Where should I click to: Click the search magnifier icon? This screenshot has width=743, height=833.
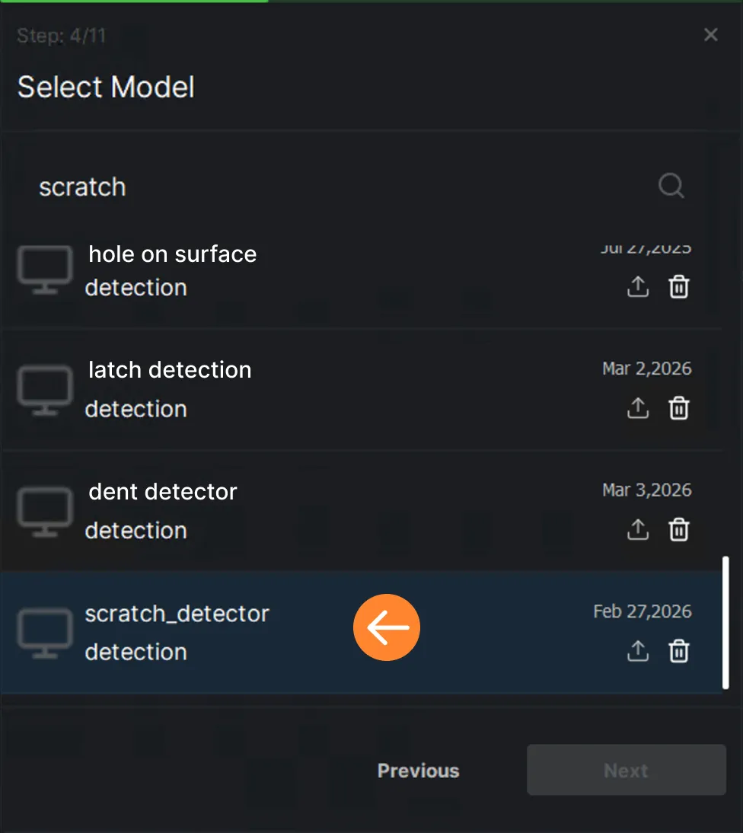click(x=671, y=186)
